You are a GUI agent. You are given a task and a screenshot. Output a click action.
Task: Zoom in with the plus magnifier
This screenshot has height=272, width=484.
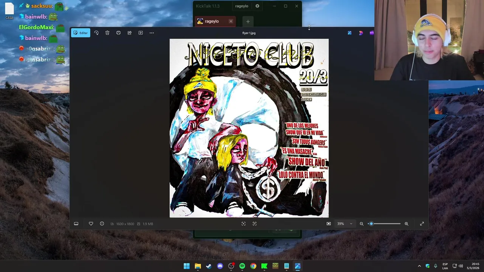point(406,224)
